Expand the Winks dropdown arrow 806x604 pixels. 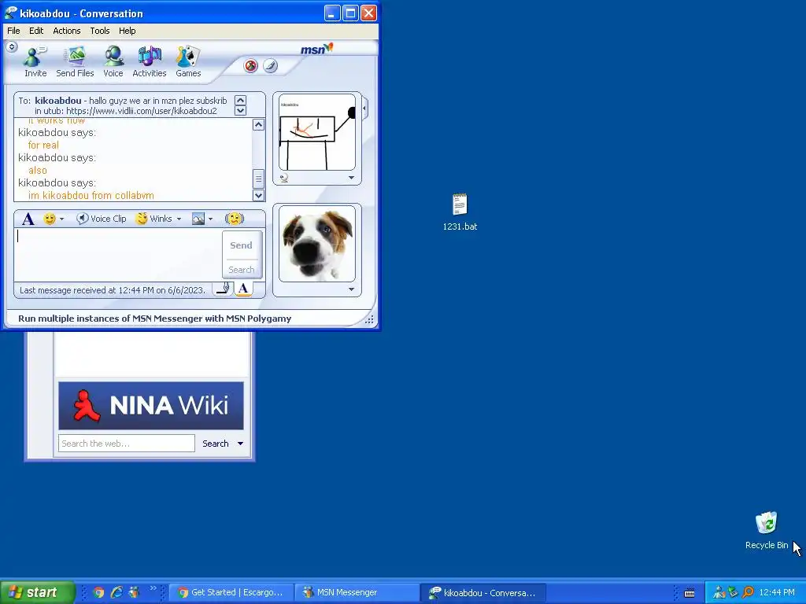point(179,219)
